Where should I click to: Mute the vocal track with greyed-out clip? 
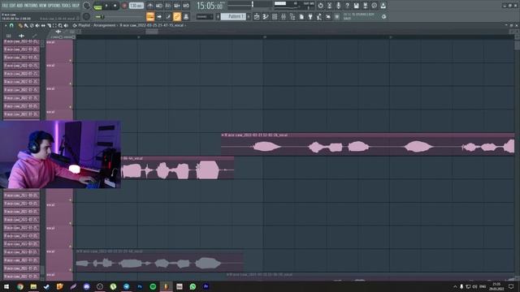[x=70, y=269]
